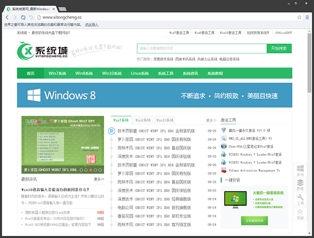Open the Win8系统 item in the green nav bar

coord(84,73)
